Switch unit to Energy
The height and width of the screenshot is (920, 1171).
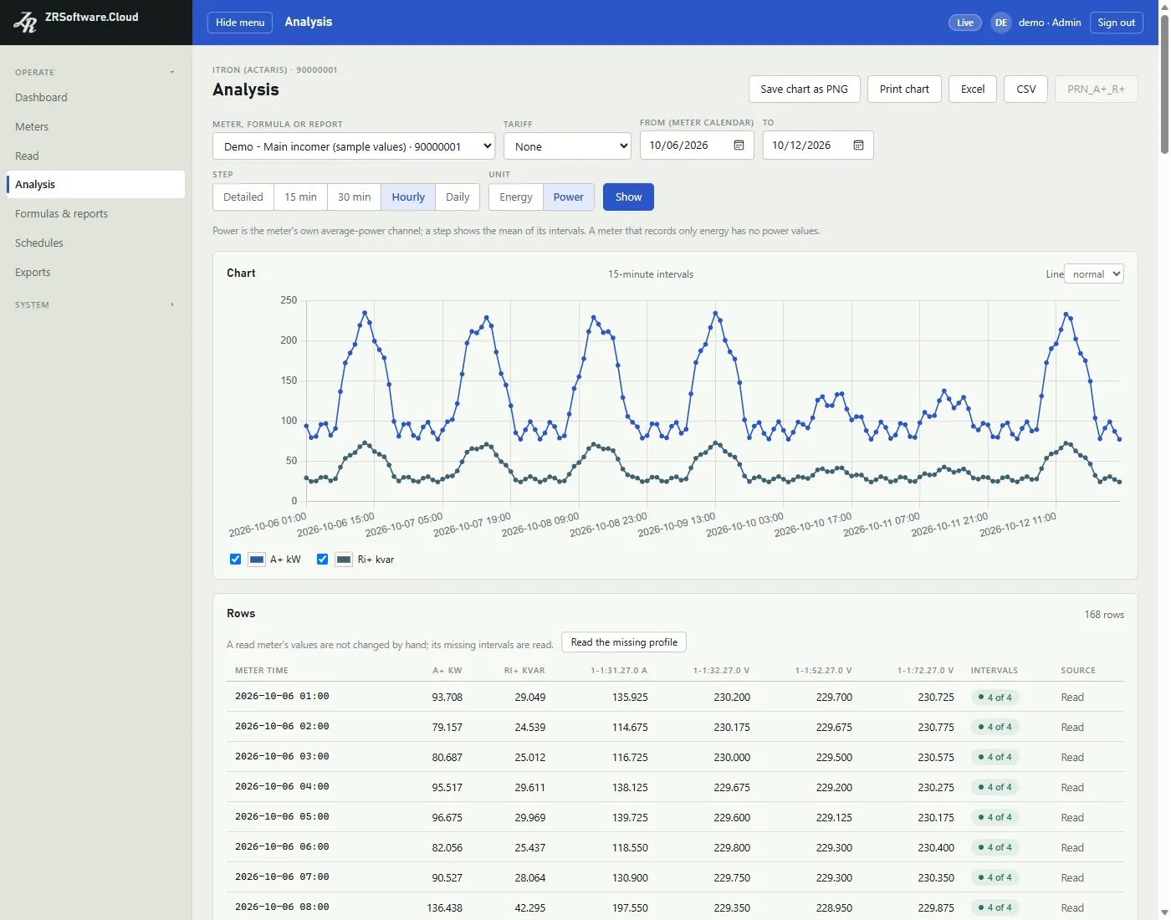(516, 197)
